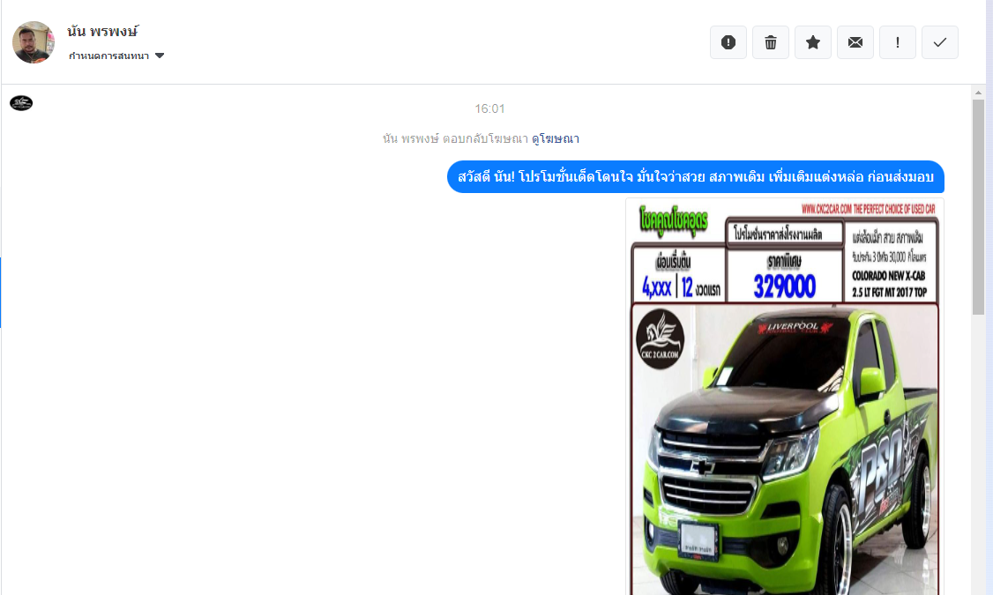Delete the conversation with trash icon
993x595 pixels.
point(771,42)
